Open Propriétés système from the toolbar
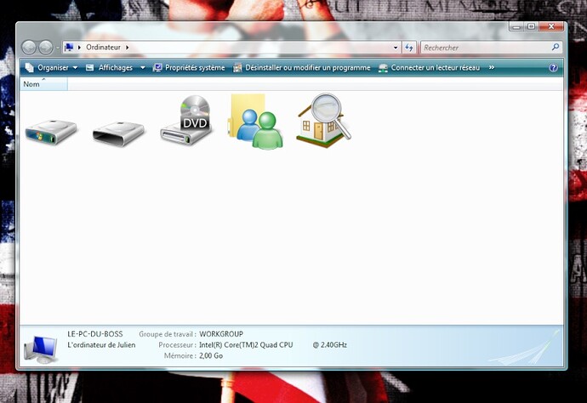The image size is (587, 403). [x=189, y=67]
